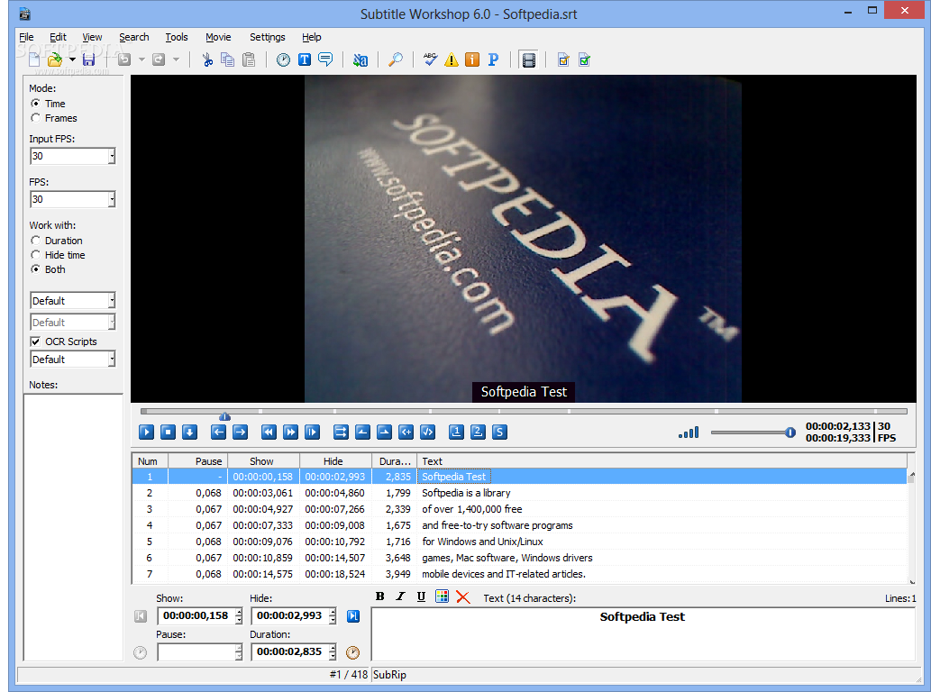Click the volume slider handle
931x692 pixels.
coord(790,432)
